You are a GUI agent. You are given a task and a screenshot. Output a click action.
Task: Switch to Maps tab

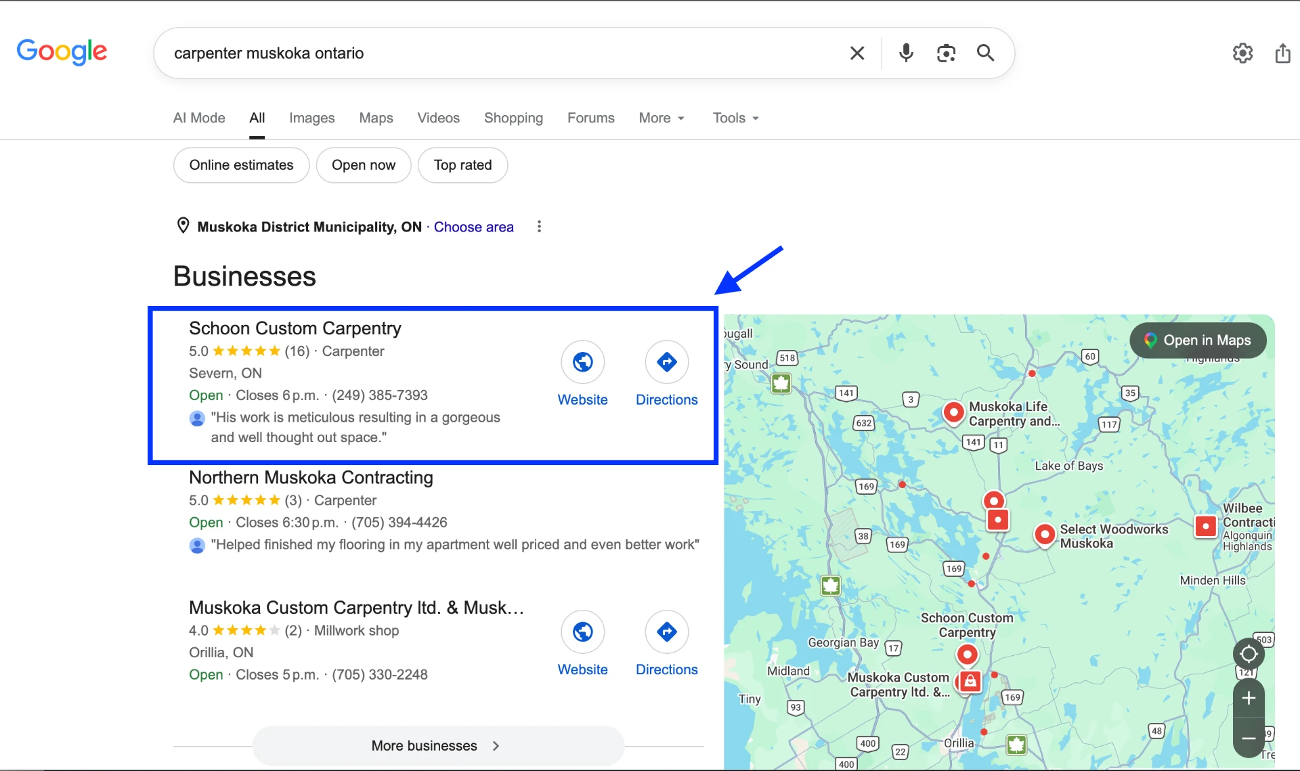376,118
